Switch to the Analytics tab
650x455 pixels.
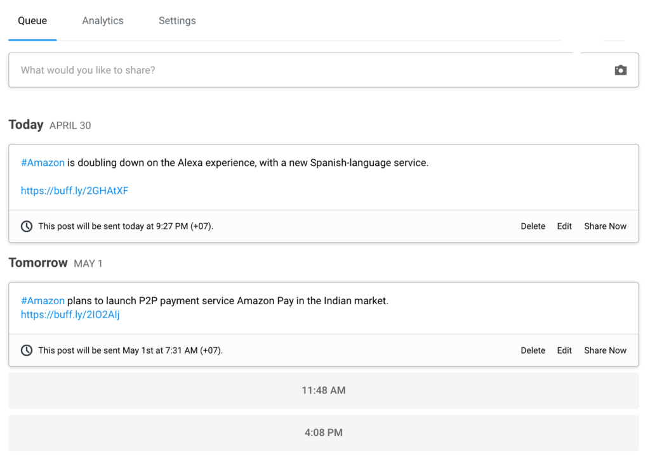[x=102, y=20]
